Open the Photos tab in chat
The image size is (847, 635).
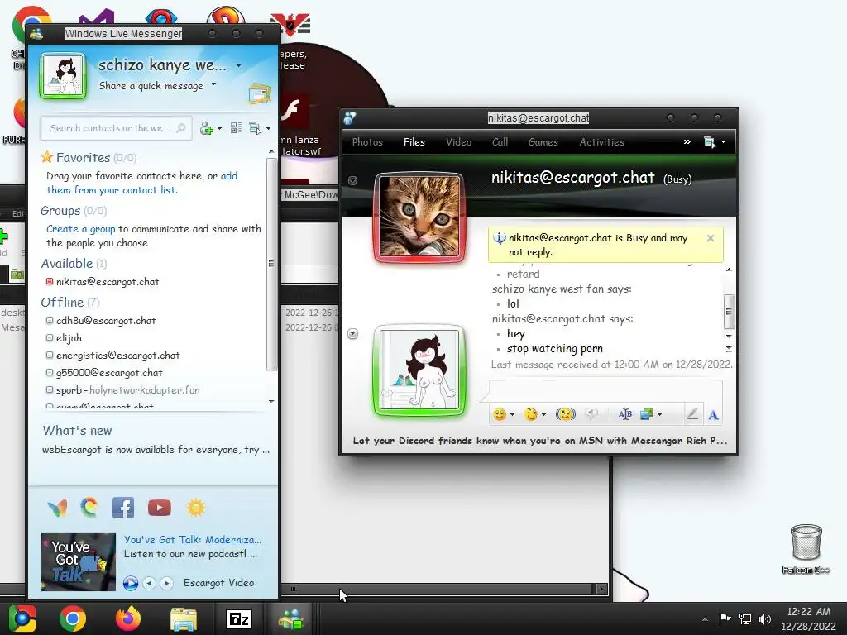[x=367, y=142]
